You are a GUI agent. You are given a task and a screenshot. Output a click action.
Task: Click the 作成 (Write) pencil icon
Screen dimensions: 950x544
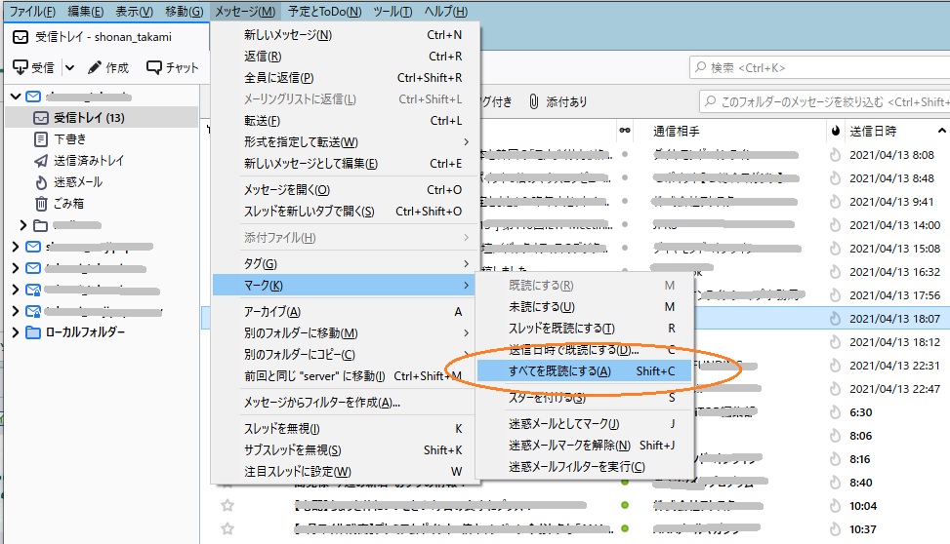pyautogui.click(x=95, y=67)
